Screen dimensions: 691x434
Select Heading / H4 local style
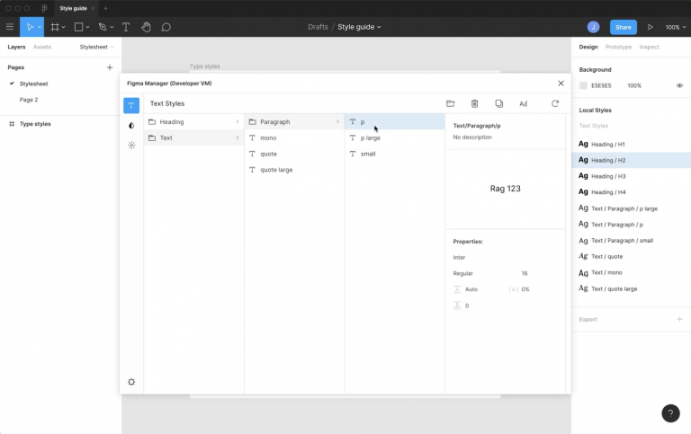(631, 192)
